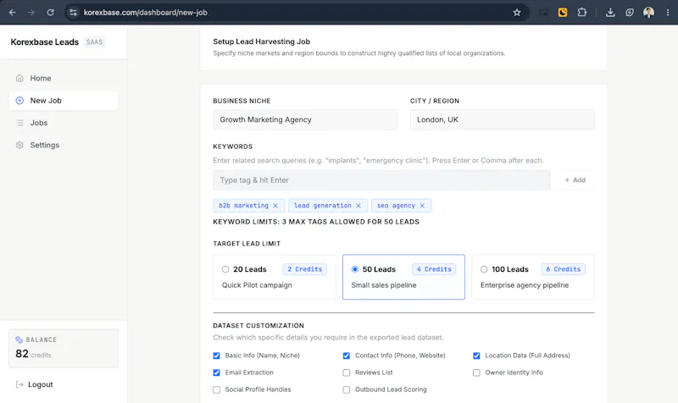This screenshot has height=403, width=678.
Task: Click the media control icon in browser toolbar
Action: coord(543,13)
